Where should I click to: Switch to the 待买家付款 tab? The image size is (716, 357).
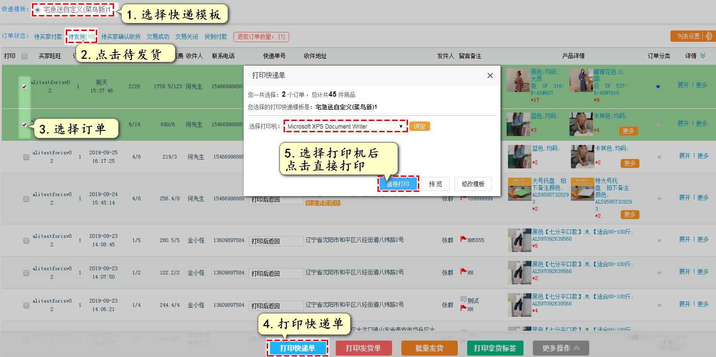(x=47, y=37)
